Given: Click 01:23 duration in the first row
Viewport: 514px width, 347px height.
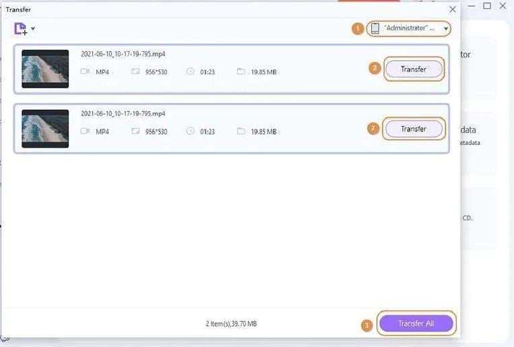Looking at the screenshot, I should point(207,72).
